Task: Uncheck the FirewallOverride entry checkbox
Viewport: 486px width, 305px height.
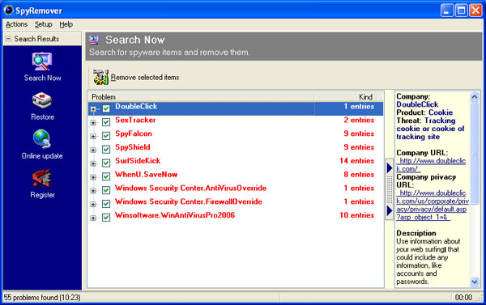Action: click(x=106, y=204)
